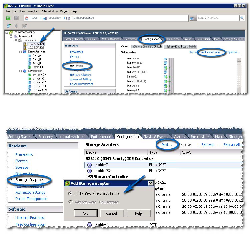The width and height of the screenshot is (250, 234).
Task: Click Processors in bottom Hardware list
Action: (24, 155)
